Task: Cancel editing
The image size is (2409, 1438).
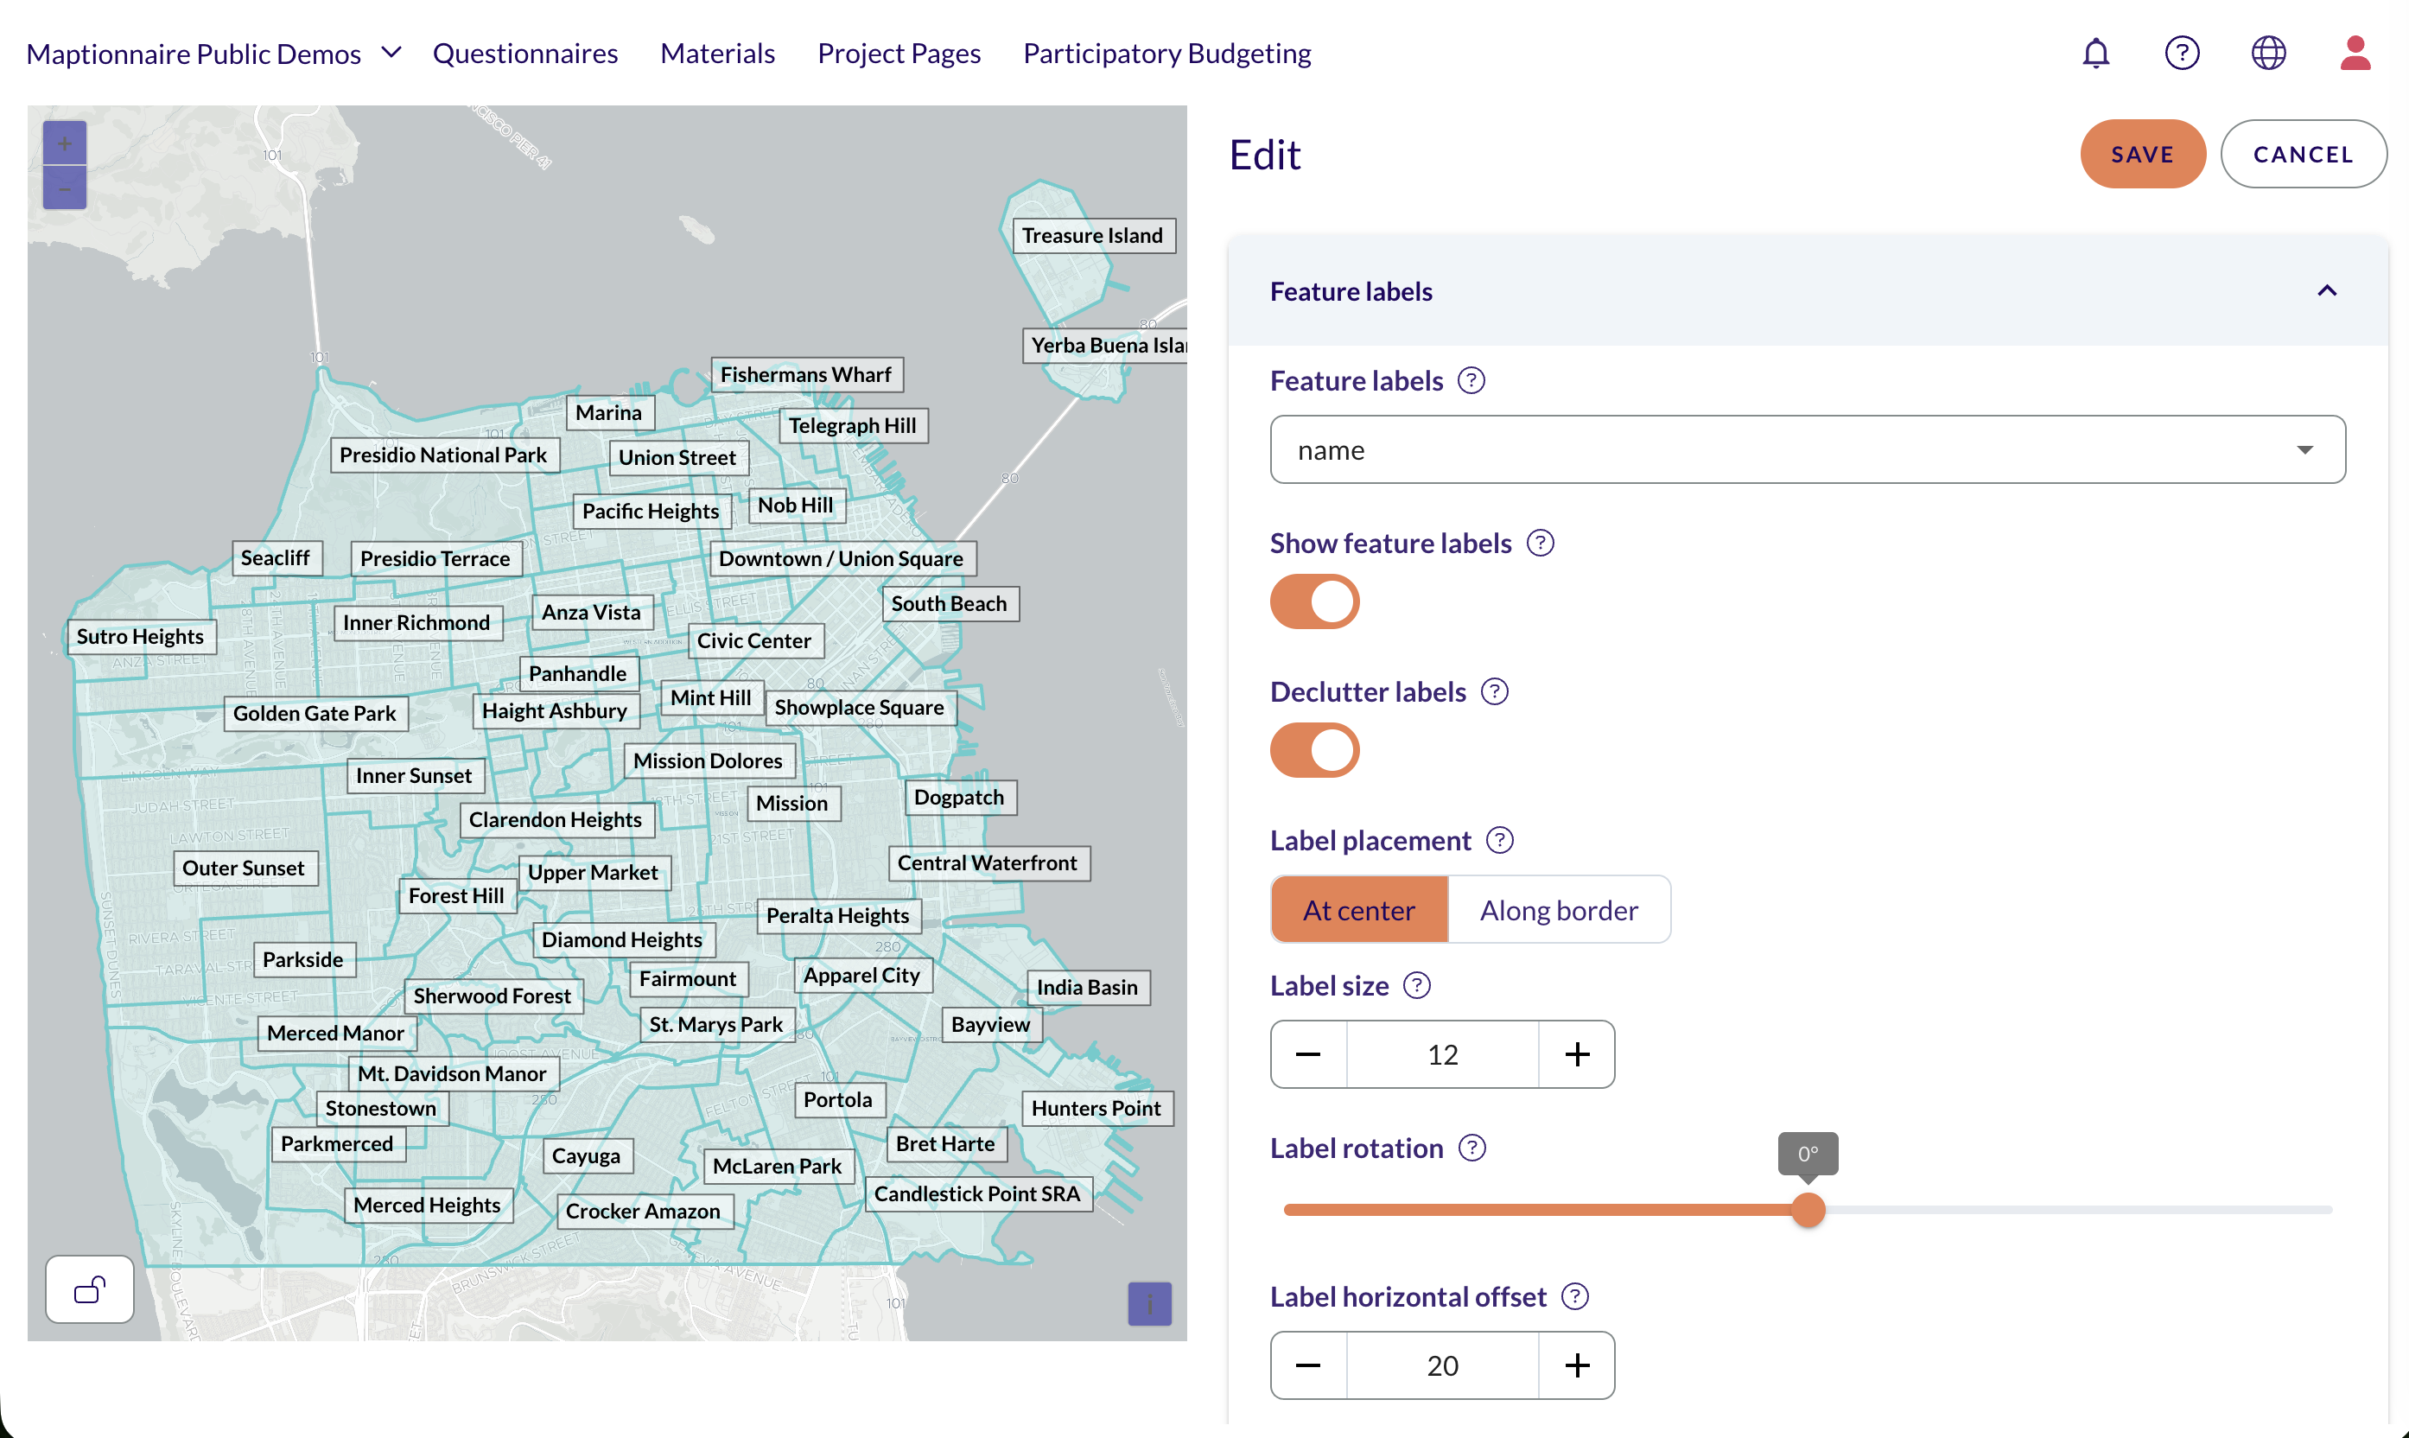Action: pyautogui.click(x=2303, y=154)
